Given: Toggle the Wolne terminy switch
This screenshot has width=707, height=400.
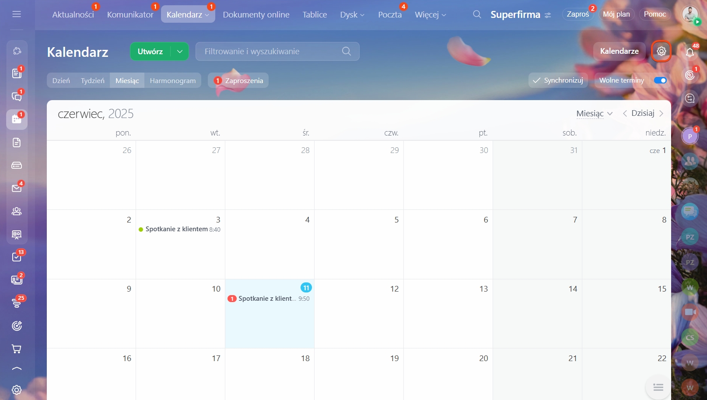Looking at the screenshot, I should [660, 80].
